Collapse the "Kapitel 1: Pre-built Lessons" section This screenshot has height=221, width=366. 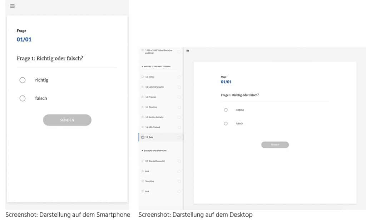click(x=143, y=67)
